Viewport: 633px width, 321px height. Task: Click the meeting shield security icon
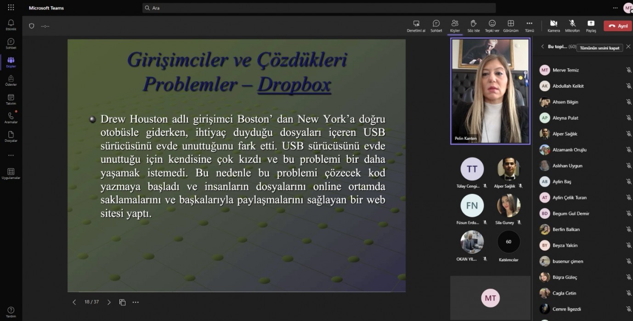tap(32, 26)
